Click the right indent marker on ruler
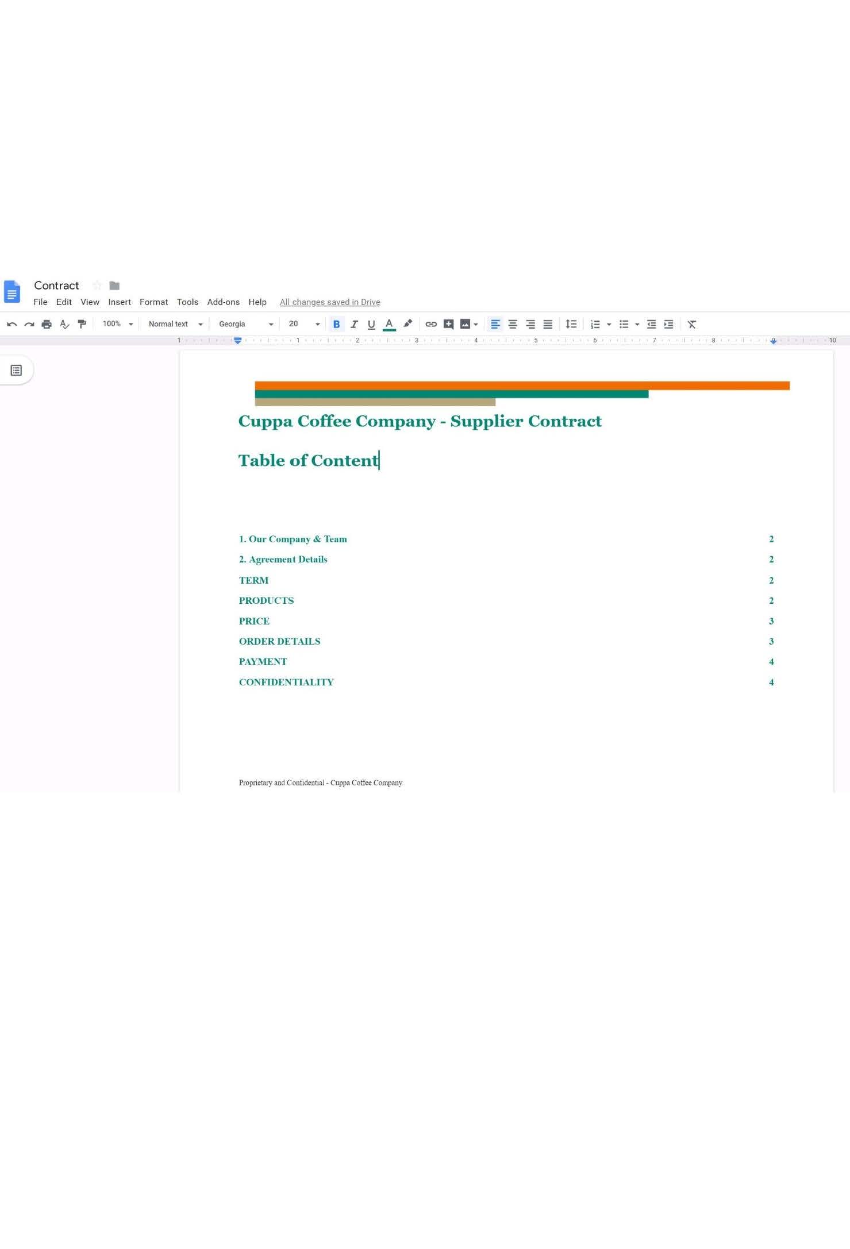This screenshot has height=1249, width=850. pos(774,341)
